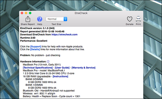Print the report using printer icon

(x=138, y=19)
